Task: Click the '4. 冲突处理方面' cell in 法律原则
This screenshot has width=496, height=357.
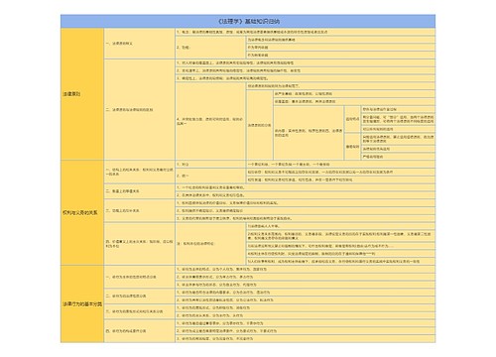Action: (x=210, y=121)
